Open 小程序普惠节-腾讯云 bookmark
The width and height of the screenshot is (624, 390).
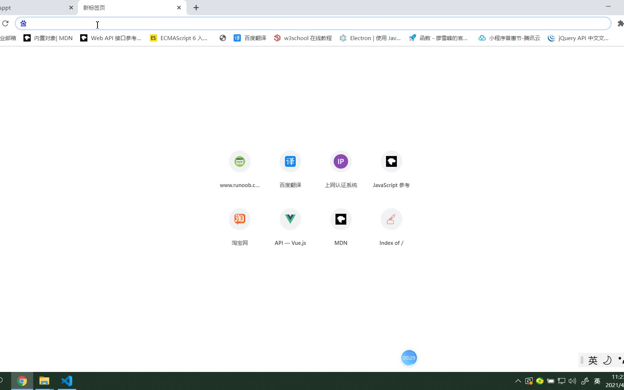point(509,38)
